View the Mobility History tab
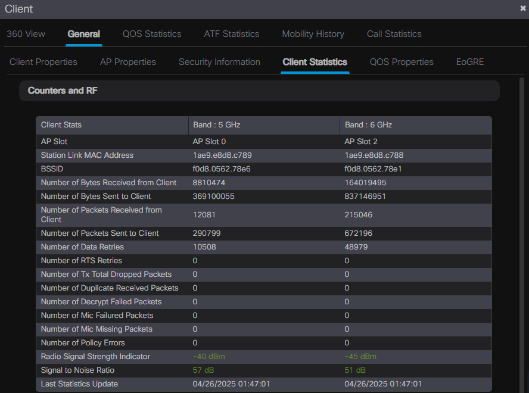 click(313, 34)
